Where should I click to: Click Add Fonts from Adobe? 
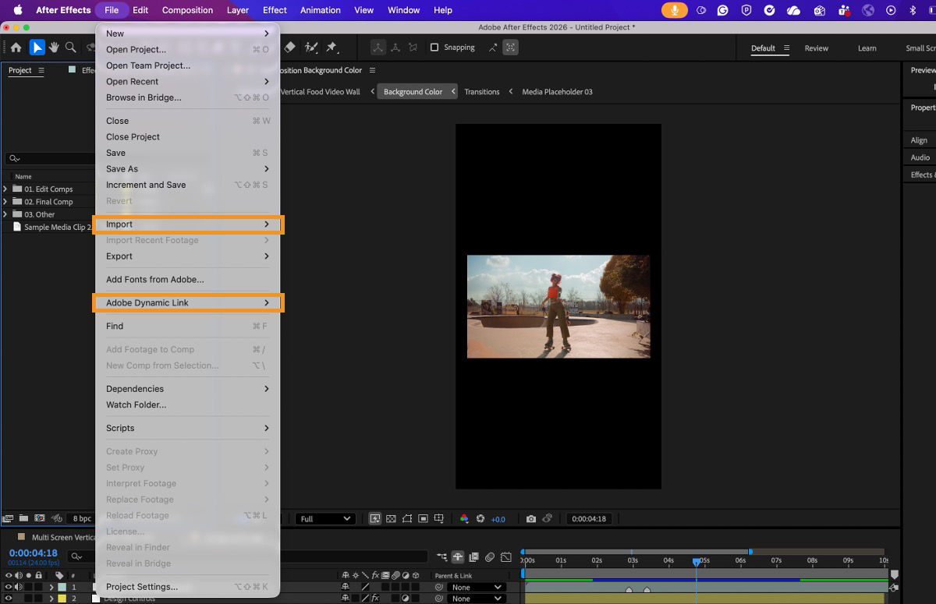[154, 279]
